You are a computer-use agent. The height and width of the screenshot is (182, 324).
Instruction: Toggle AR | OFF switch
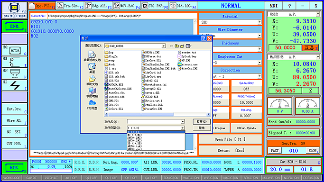pyautogui.click(x=72, y=178)
